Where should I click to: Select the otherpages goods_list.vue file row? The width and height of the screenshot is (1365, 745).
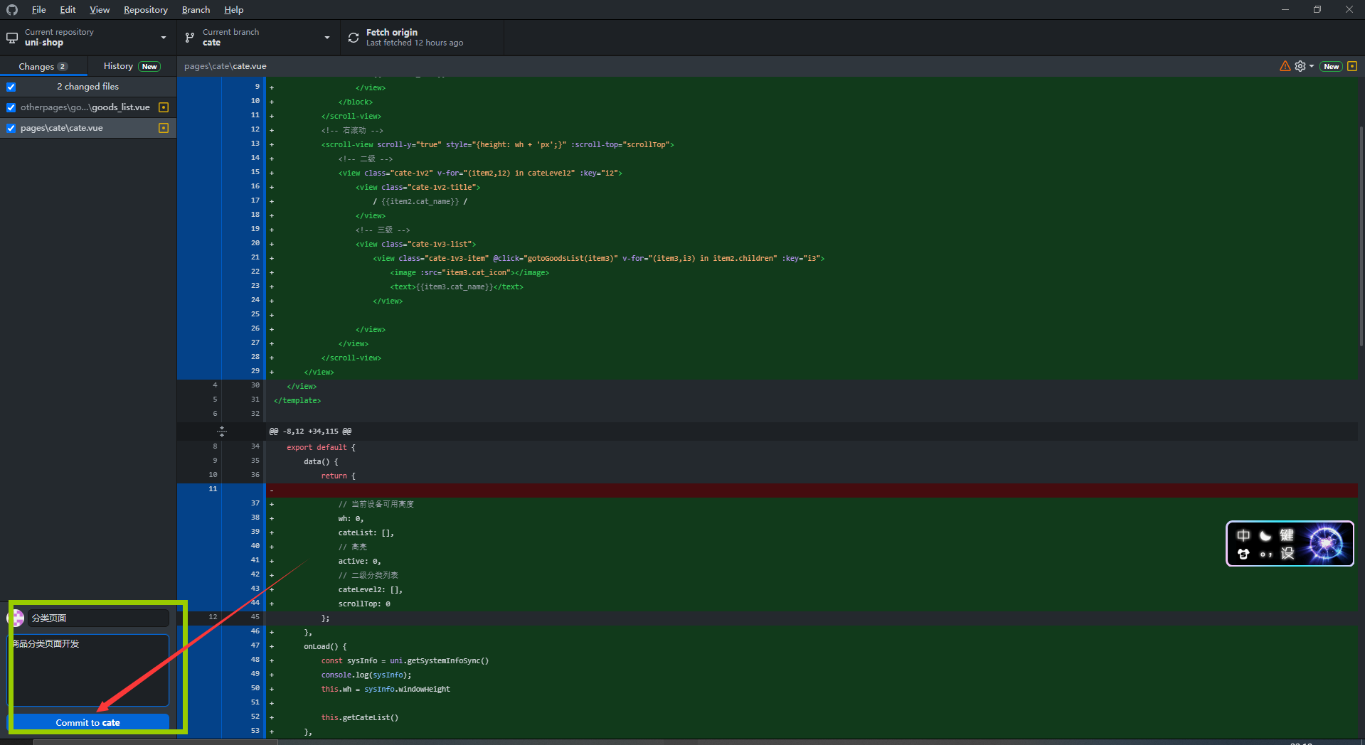click(x=88, y=107)
